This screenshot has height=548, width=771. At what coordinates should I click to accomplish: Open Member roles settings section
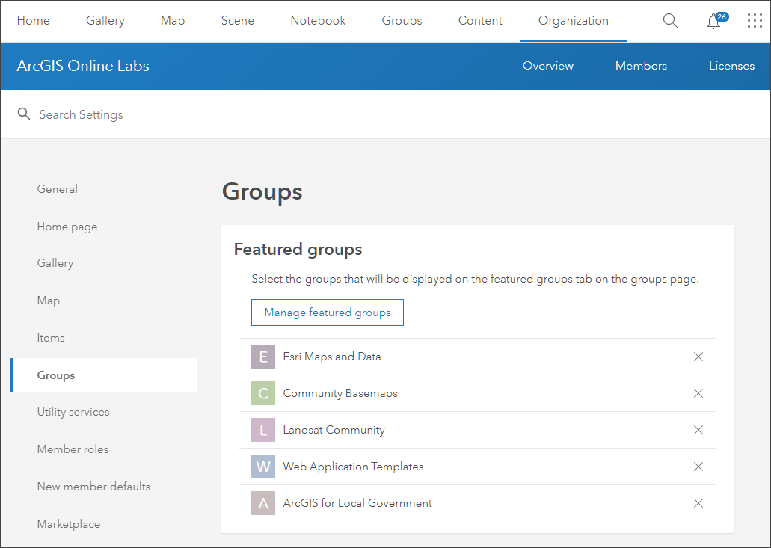pos(73,449)
